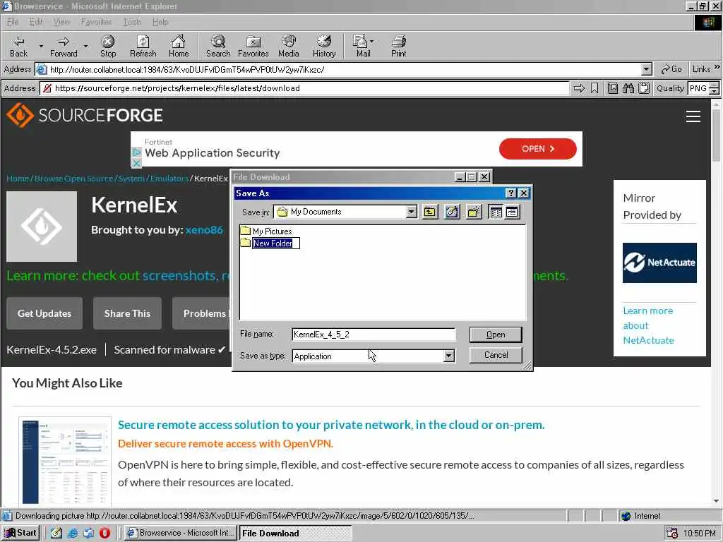Open the View menu

[x=61, y=22]
